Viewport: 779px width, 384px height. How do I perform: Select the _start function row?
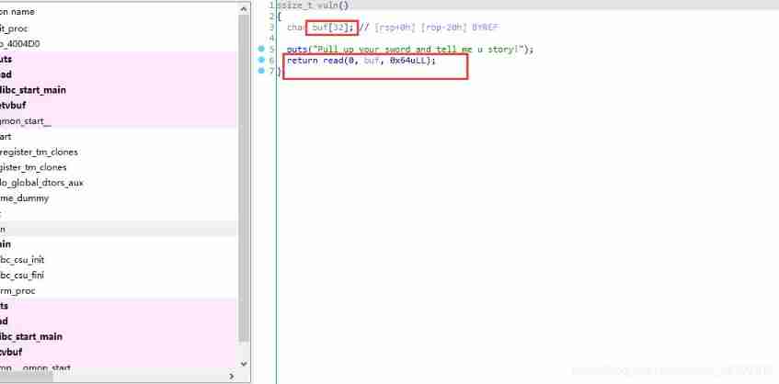[x=119, y=136]
